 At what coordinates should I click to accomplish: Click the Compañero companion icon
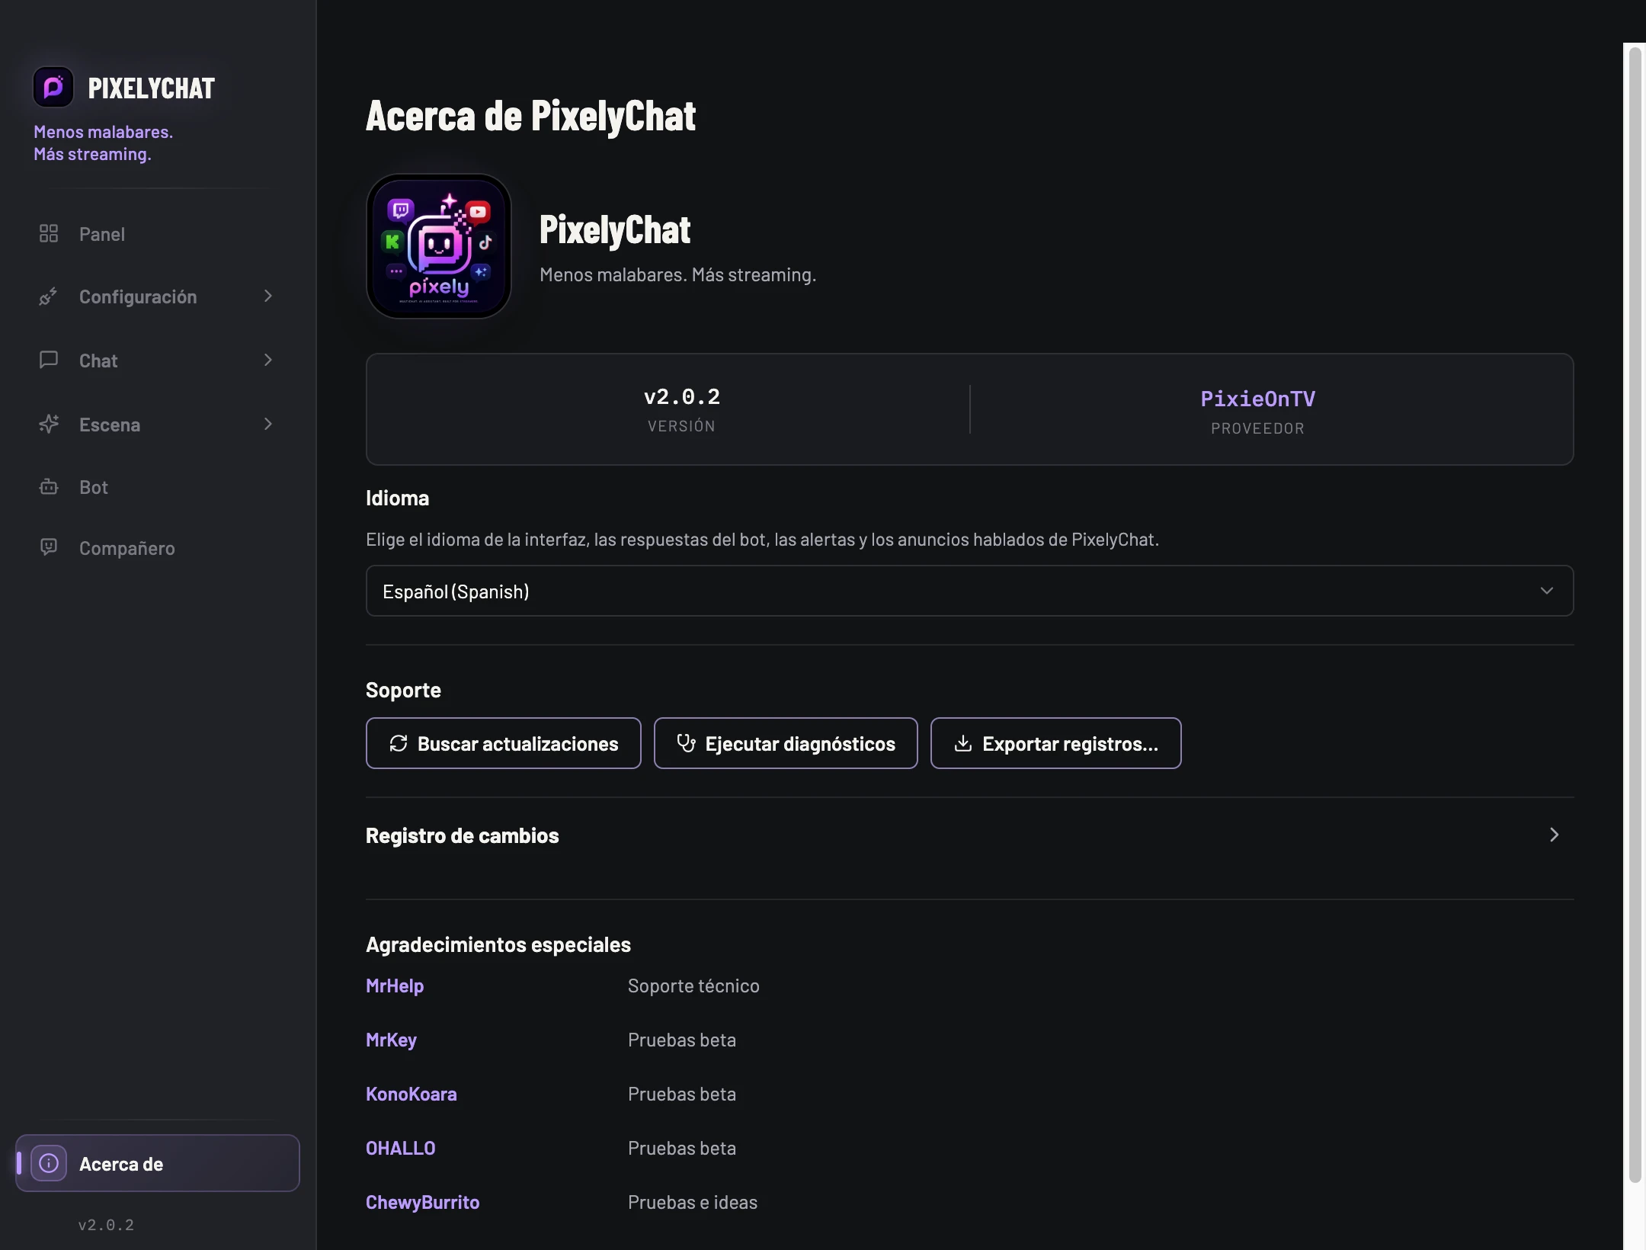click(49, 547)
